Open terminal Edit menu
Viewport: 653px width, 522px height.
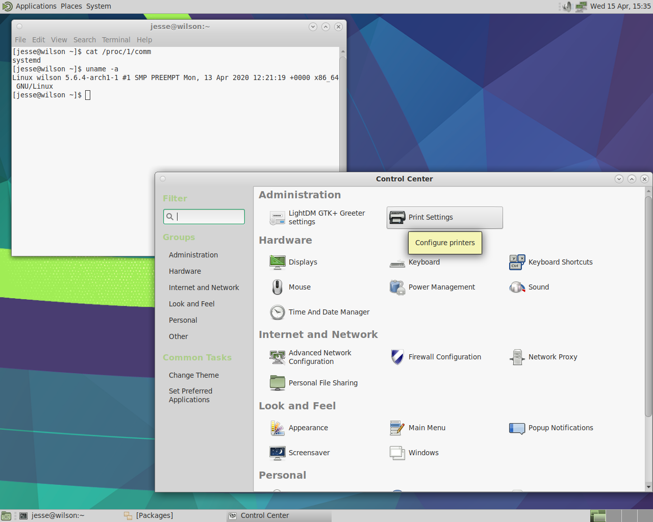38,40
